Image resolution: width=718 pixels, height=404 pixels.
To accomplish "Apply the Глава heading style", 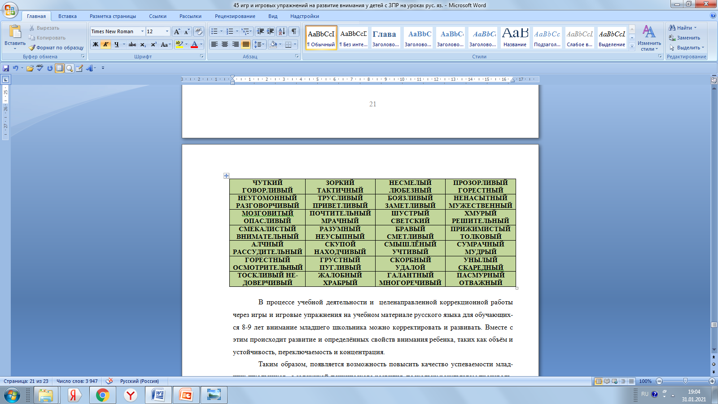I will click(x=385, y=38).
